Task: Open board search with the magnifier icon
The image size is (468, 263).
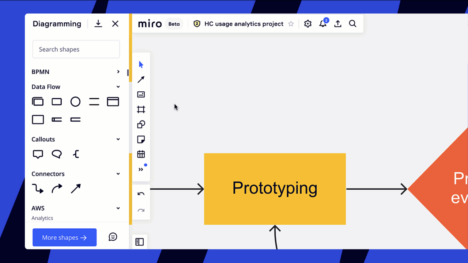Action: [x=352, y=24]
